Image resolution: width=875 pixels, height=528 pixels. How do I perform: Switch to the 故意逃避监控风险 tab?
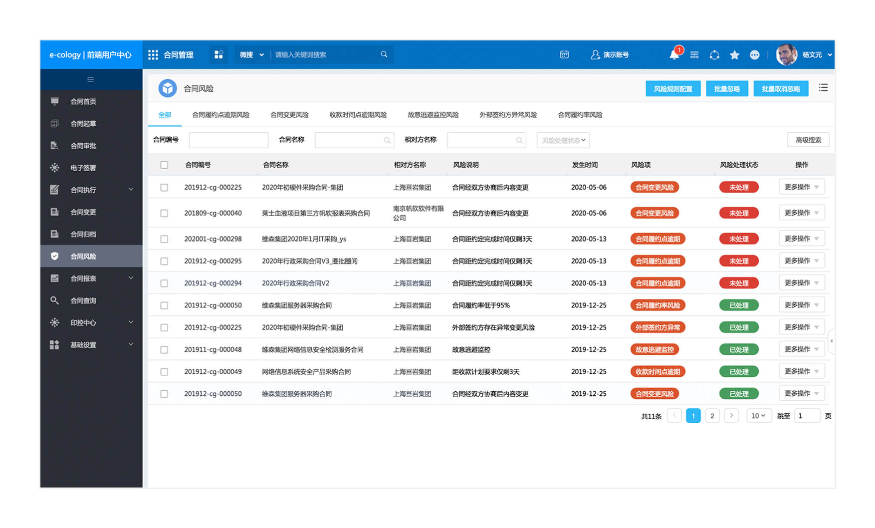point(433,115)
